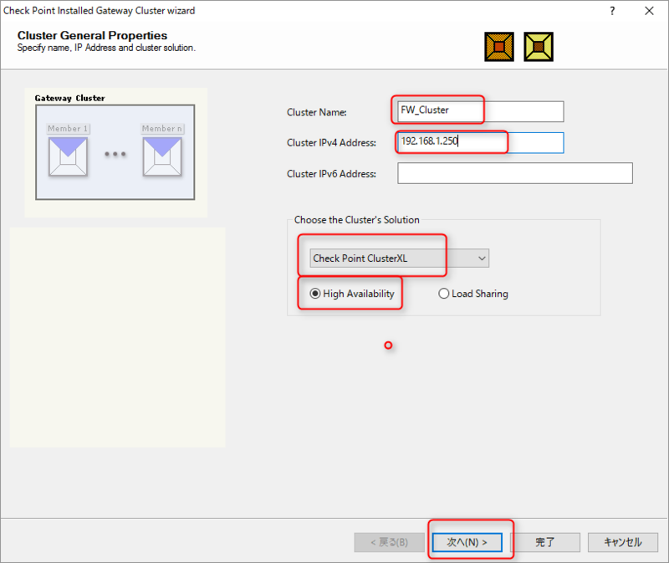Click the Member 1 gateway icon

tap(68, 156)
